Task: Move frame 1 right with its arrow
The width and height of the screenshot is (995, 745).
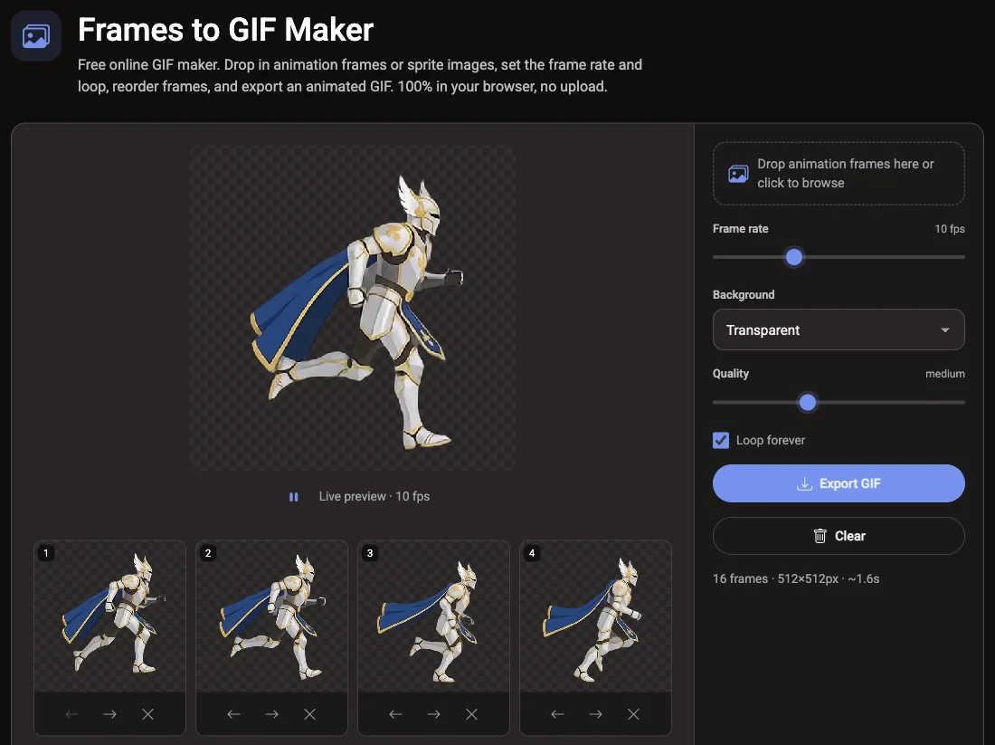Action: pyautogui.click(x=109, y=714)
